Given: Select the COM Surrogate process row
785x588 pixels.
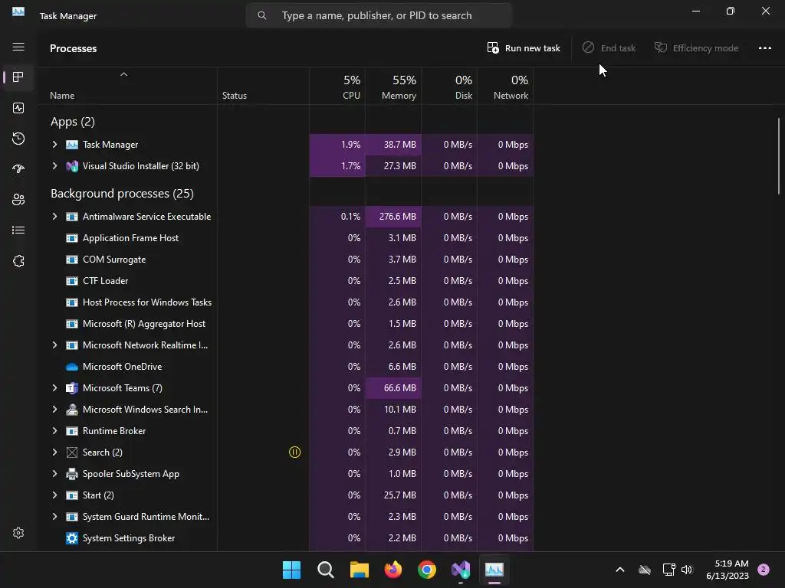Looking at the screenshot, I should click(x=287, y=260).
